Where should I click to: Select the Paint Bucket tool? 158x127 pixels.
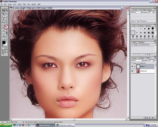[3, 35]
